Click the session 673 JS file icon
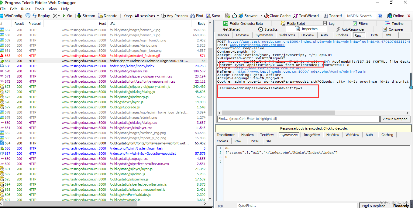 point(2,87)
